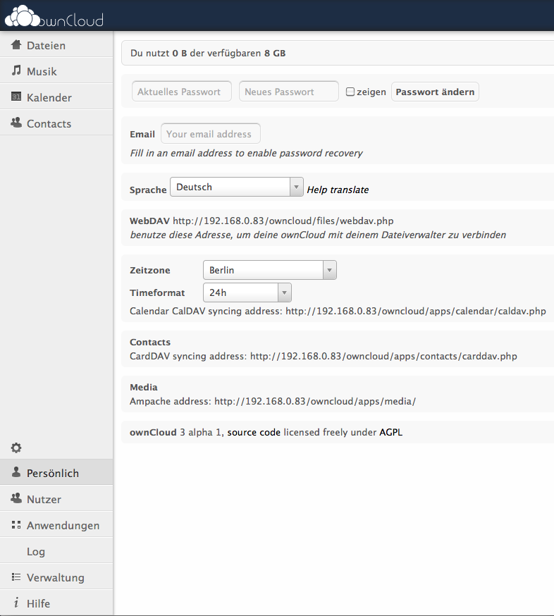Click the Contacts people icon

(x=16, y=123)
